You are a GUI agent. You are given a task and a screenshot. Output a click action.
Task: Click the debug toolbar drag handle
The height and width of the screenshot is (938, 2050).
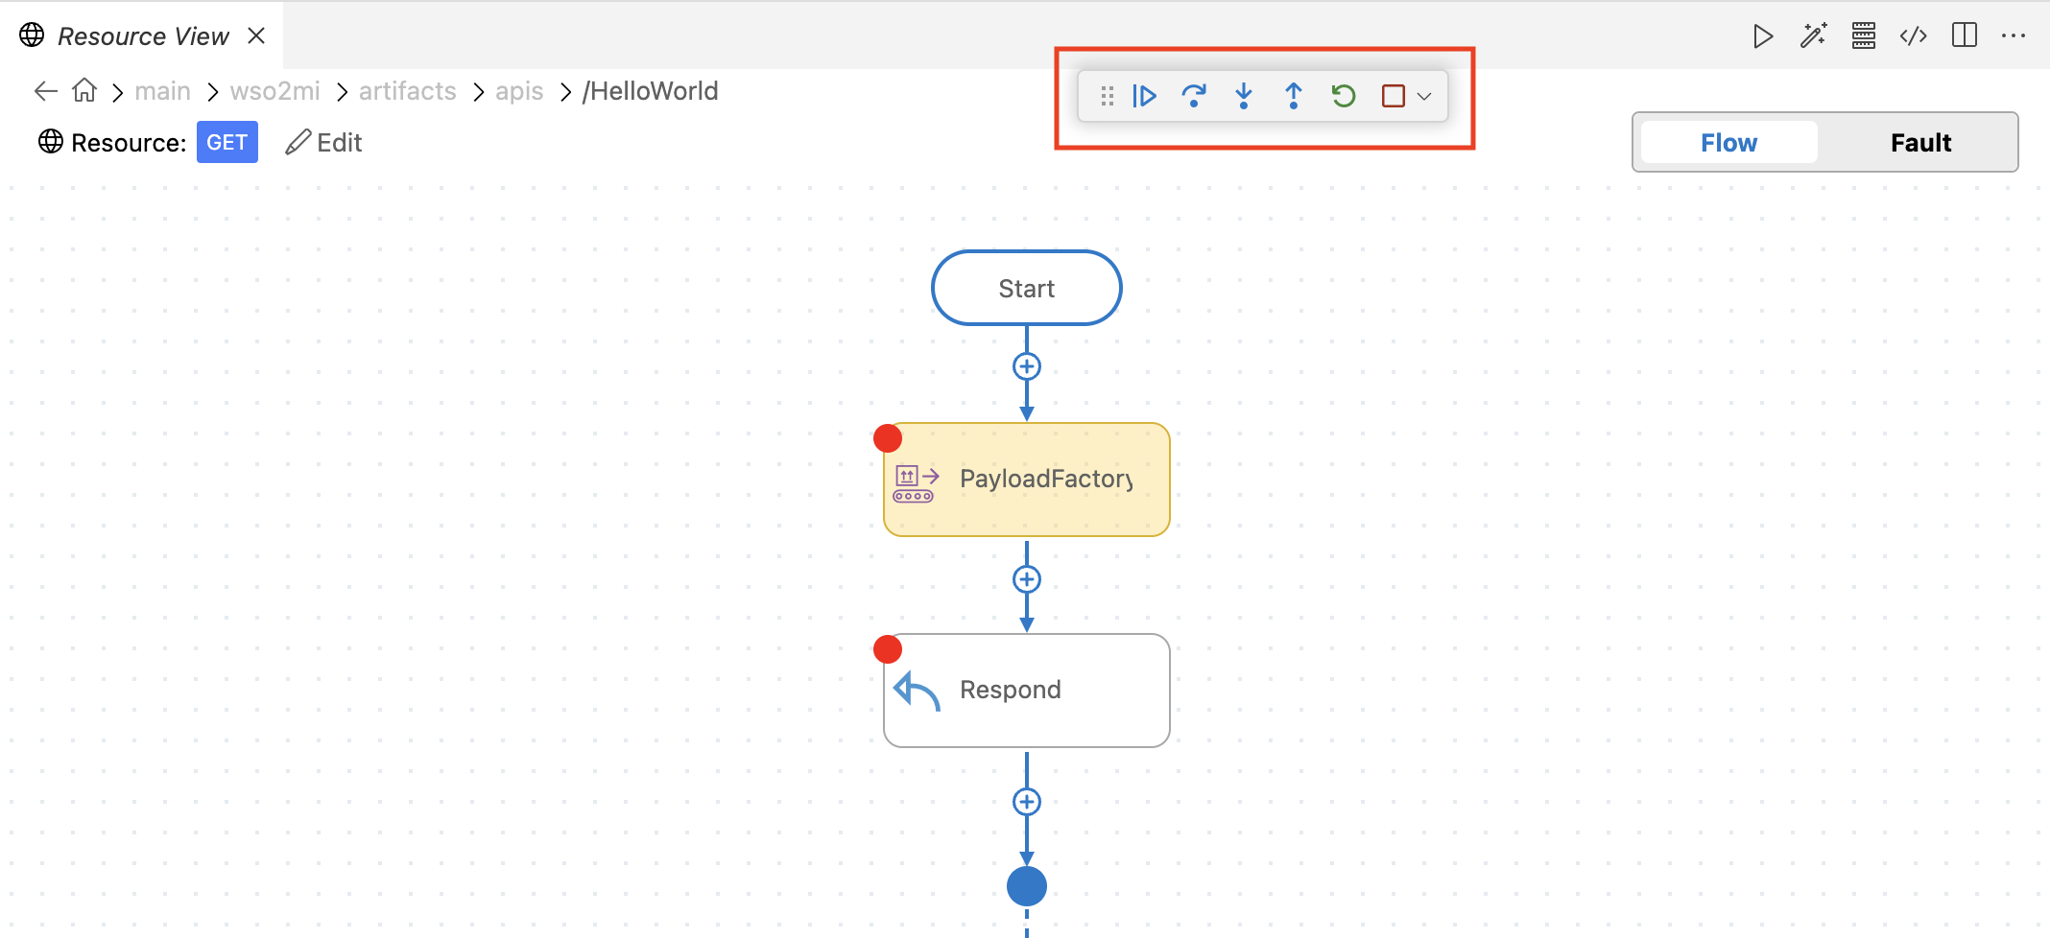pyautogui.click(x=1108, y=96)
